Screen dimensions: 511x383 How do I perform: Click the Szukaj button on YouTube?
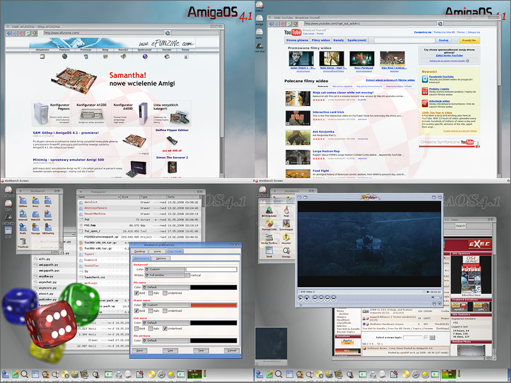pos(443,40)
